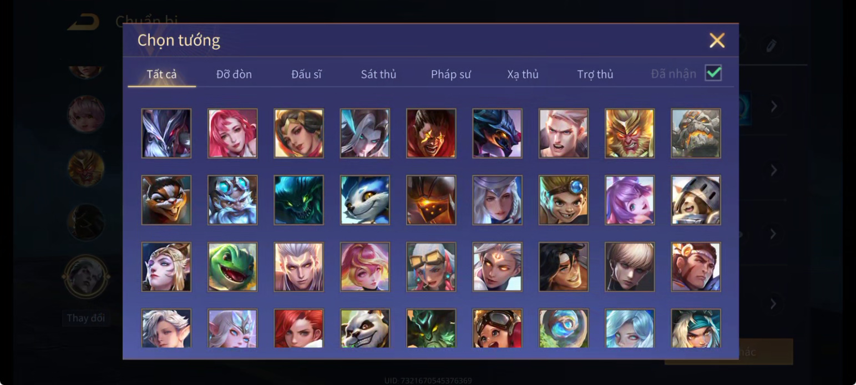This screenshot has height=385, width=856.
Task: Close the Chọn tướng dialog
Action: [717, 40]
